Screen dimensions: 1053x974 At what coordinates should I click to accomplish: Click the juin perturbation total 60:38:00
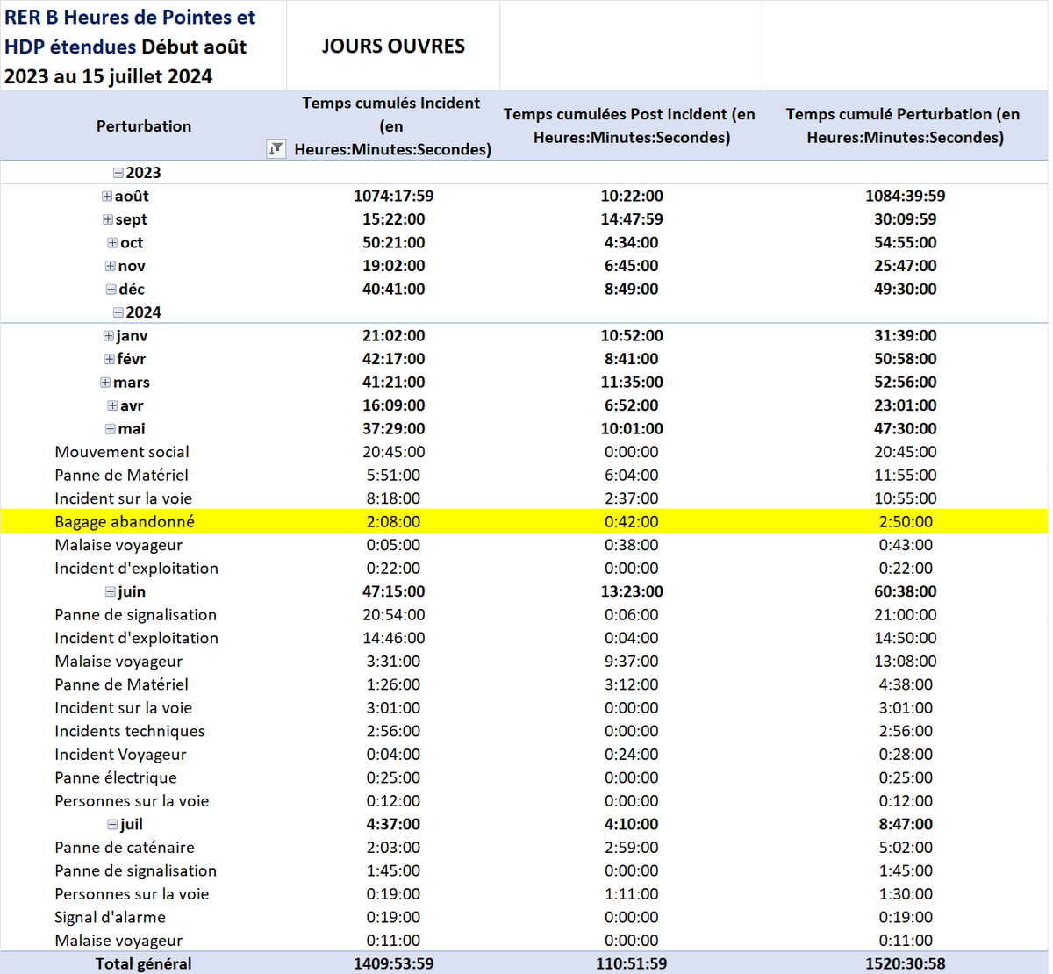coord(906,592)
